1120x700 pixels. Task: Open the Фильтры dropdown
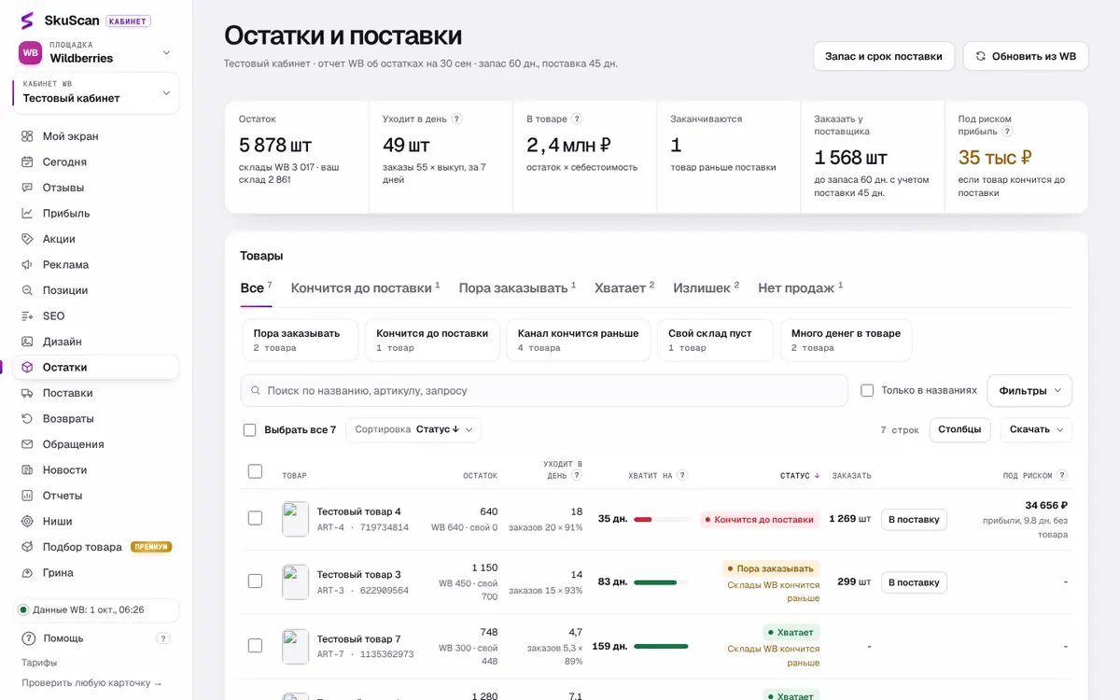click(1029, 390)
